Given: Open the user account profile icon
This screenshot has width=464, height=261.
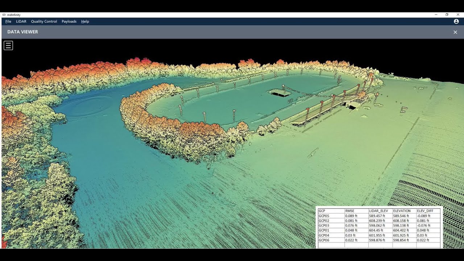Looking at the screenshot, I should coord(456,21).
